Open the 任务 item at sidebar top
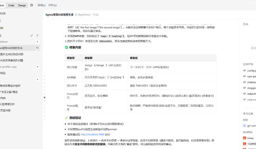This screenshot has width=256, height=149. [3, 14]
